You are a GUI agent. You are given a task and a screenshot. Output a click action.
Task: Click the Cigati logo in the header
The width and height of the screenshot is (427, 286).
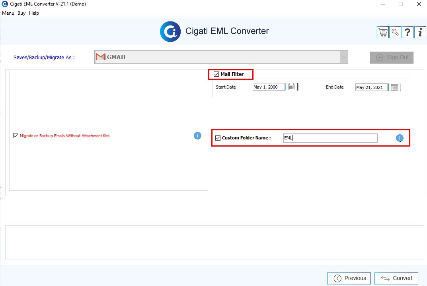pos(170,31)
